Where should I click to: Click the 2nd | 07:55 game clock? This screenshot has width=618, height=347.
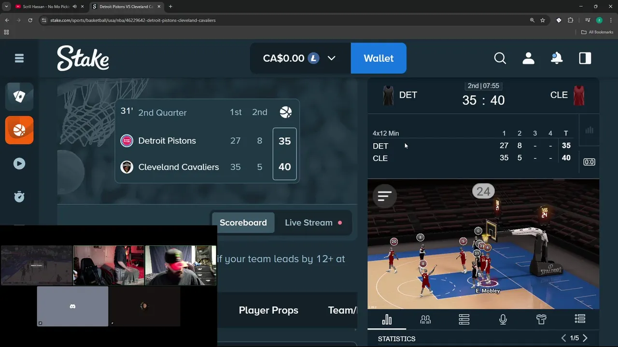pos(483,86)
